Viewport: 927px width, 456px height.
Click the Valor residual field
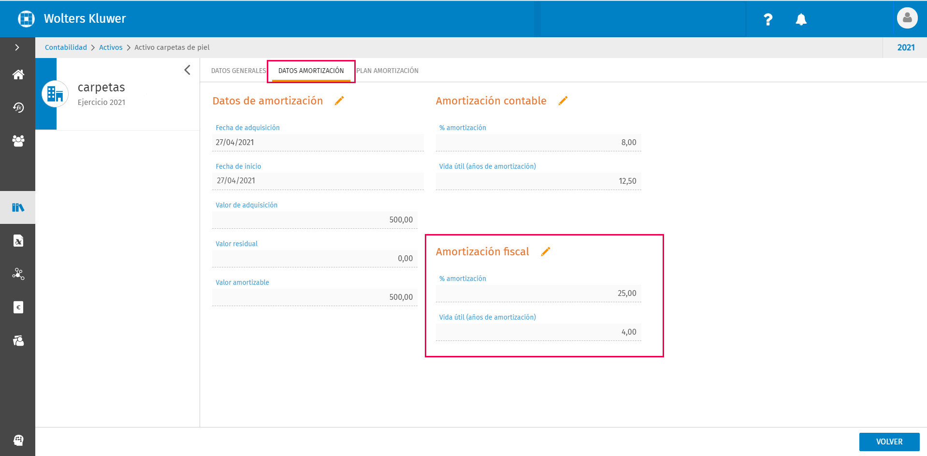pyautogui.click(x=315, y=258)
